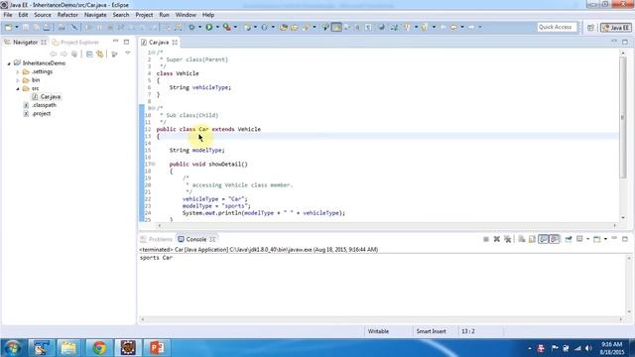Open the Window menu

tap(186, 15)
